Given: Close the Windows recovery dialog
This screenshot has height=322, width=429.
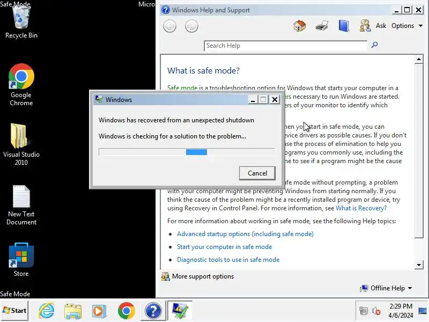Looking at the screenshot, I should coord(275,99).
